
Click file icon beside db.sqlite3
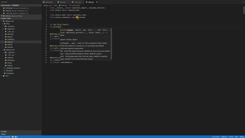click(5, 71)
